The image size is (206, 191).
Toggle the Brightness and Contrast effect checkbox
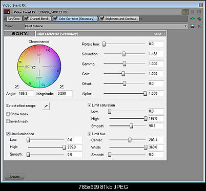tap(102, 18)
